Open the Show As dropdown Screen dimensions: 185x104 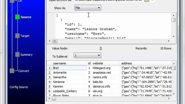(88, 8)
